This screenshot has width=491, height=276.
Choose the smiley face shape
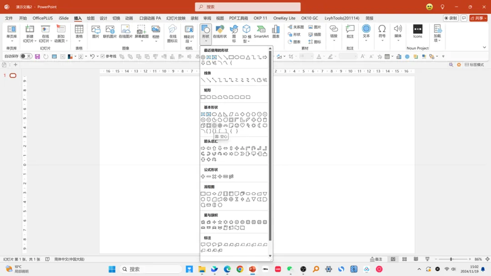click(237, 125)
